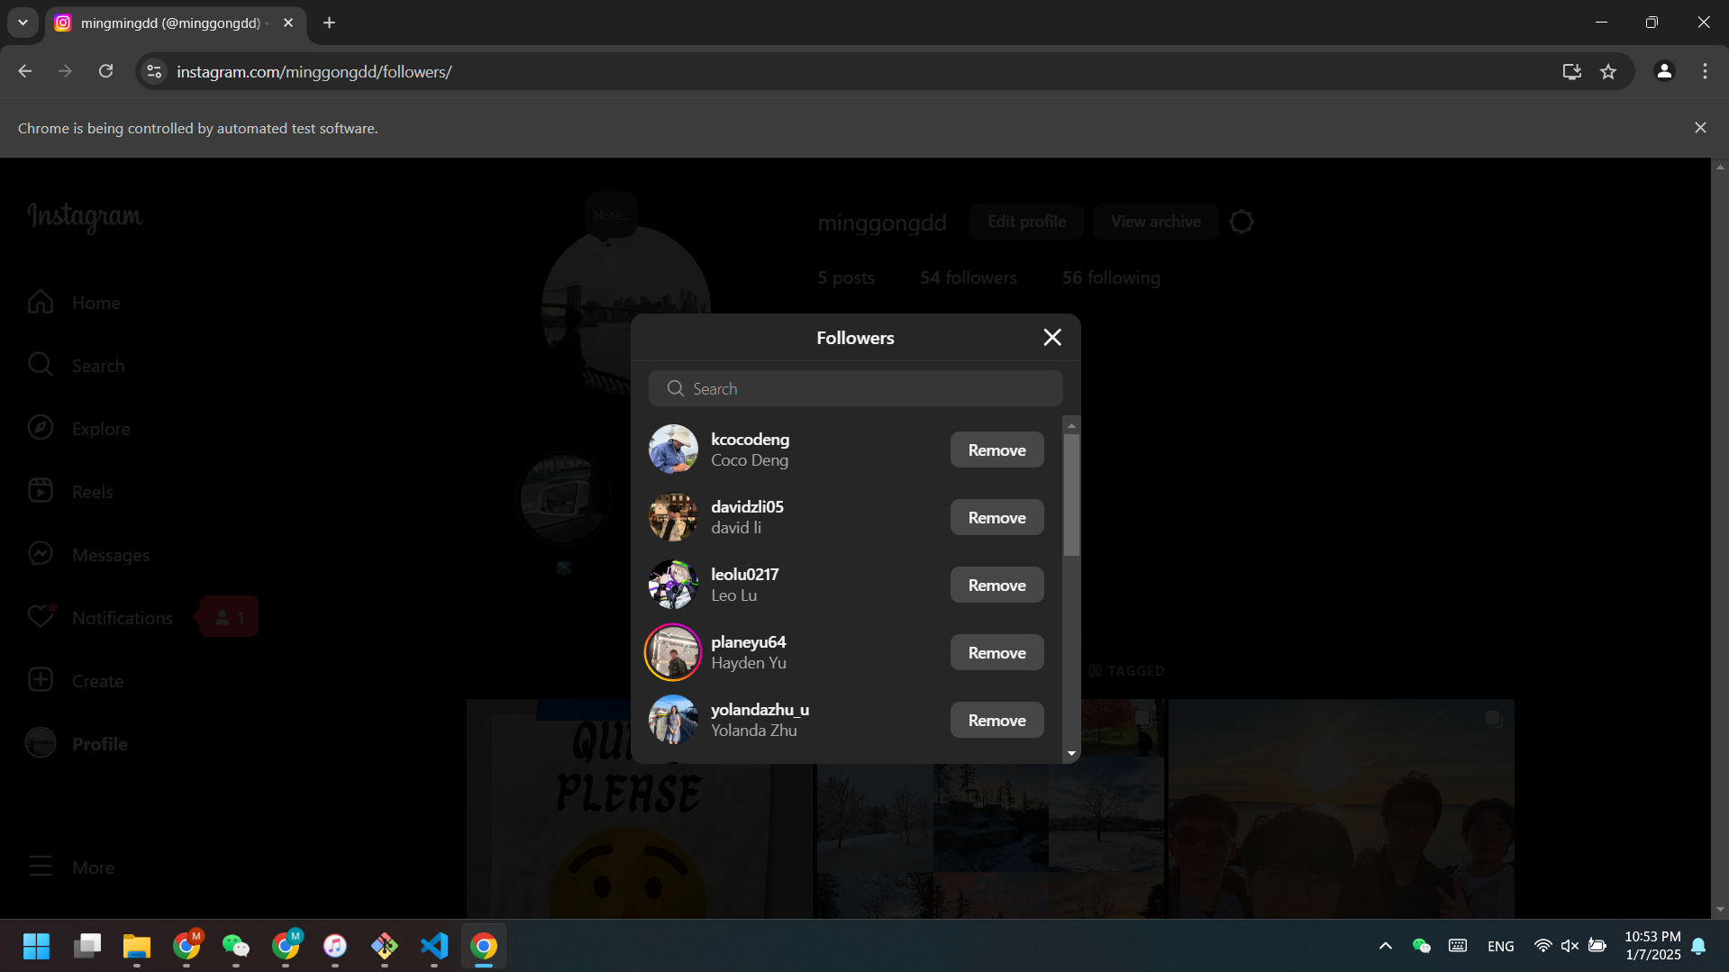The width and height of the screenshot is (1729, 972).
Task: Click the WeChat tray icon
Action: click(1421, 946)
